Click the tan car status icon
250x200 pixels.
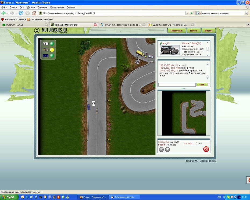(x=45, y=50)
